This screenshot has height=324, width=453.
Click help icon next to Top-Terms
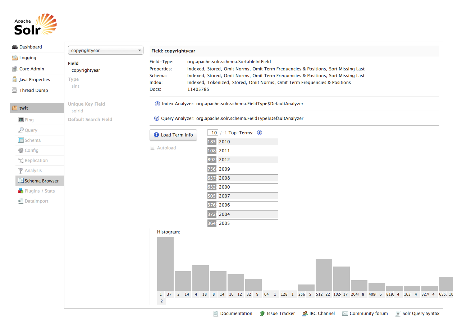260,133
